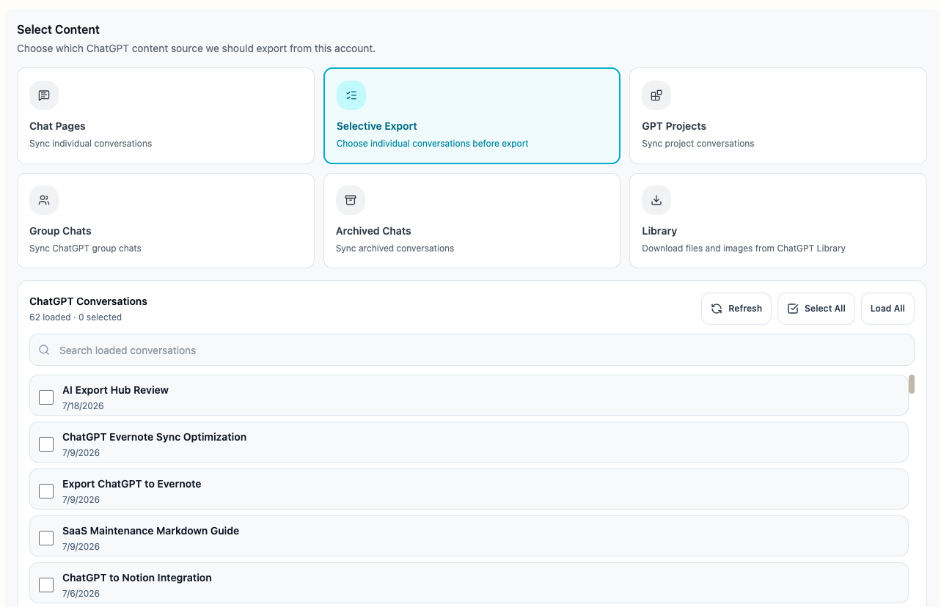The width and height of the screenshot is (941, 607).
Task: Click 'Sync archived conversations' description
Action: pos(395,249)
